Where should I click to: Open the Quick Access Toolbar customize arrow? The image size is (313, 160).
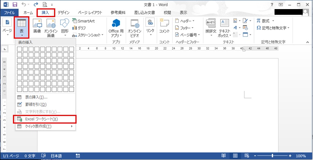(52, 5)
